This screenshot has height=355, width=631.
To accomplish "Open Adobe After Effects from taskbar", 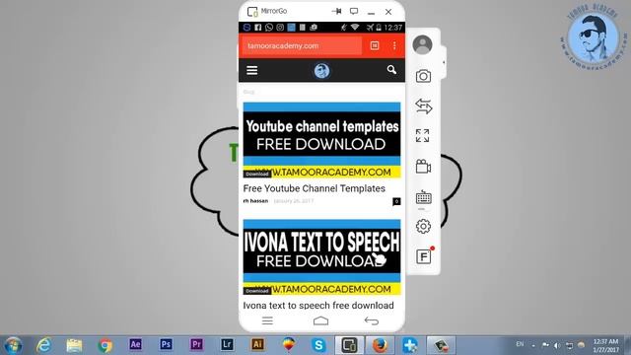I will (135, 344).
